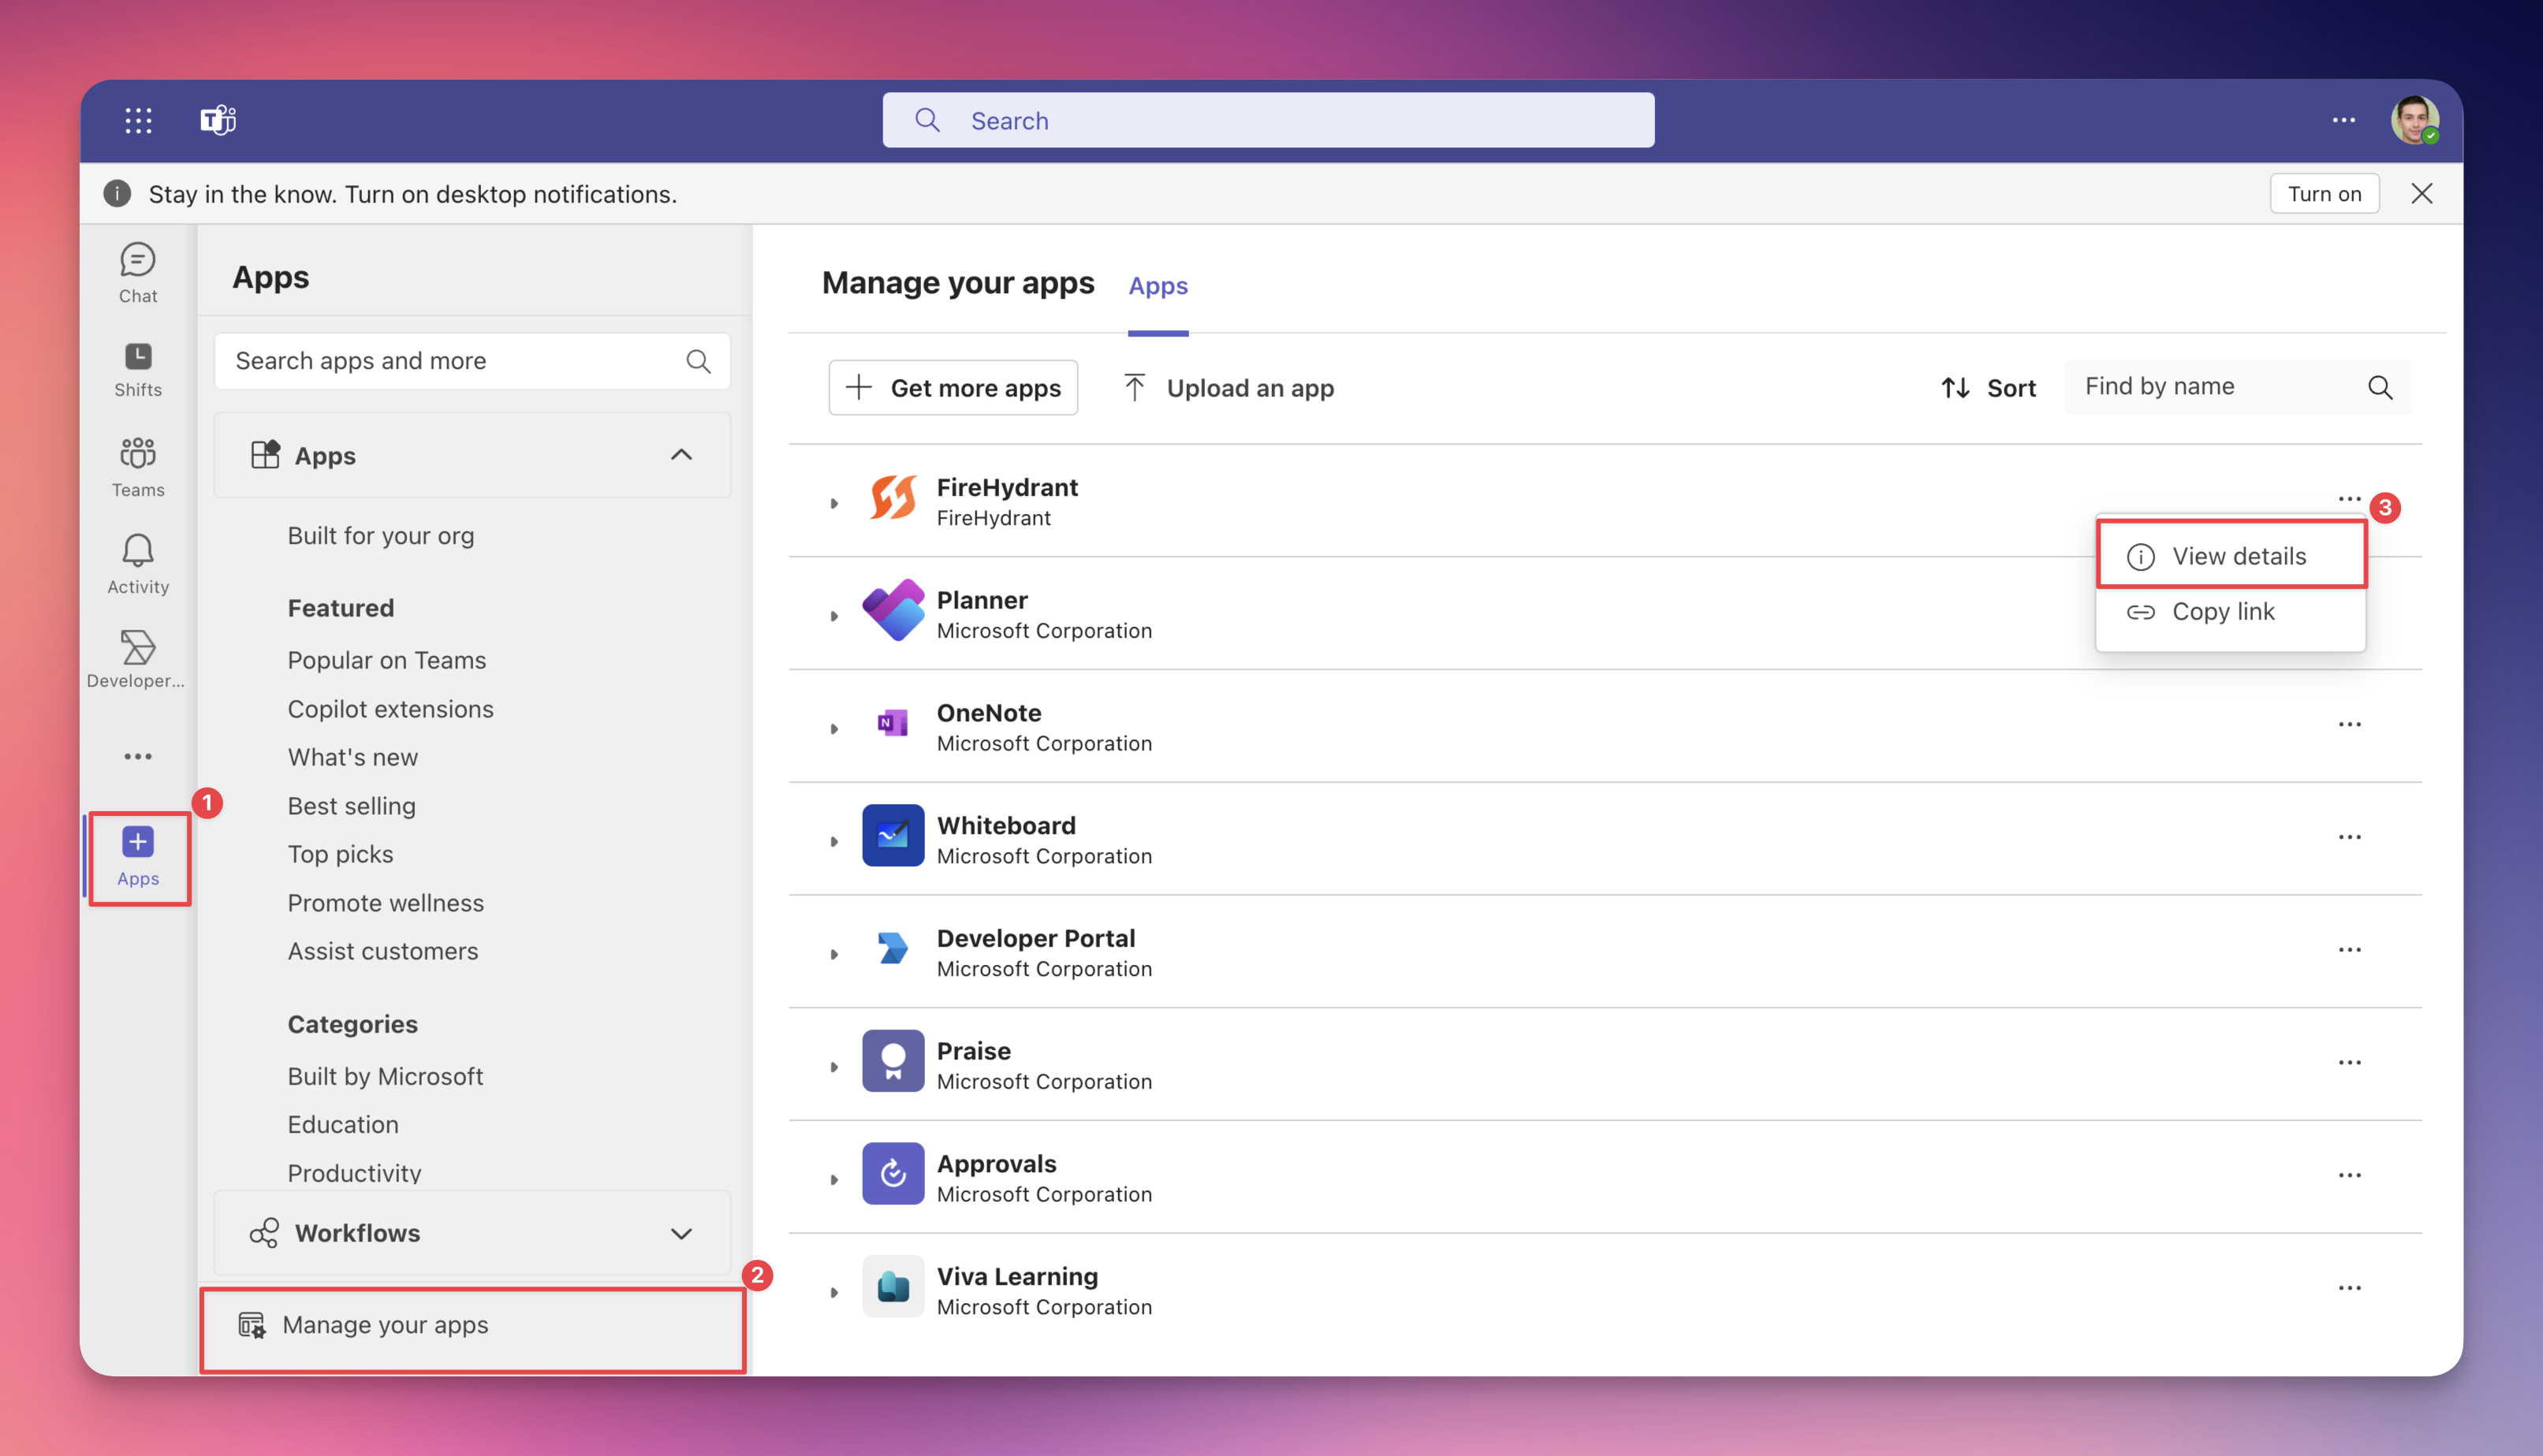Select View details from context menu

(2230, 556)
